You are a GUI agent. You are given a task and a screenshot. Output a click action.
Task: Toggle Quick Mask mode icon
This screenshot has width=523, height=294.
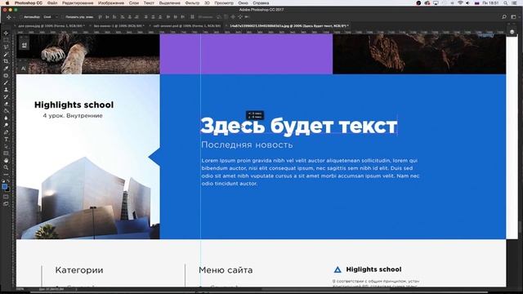[6, 196]
